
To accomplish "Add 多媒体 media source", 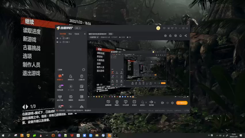I will (134, 103).
